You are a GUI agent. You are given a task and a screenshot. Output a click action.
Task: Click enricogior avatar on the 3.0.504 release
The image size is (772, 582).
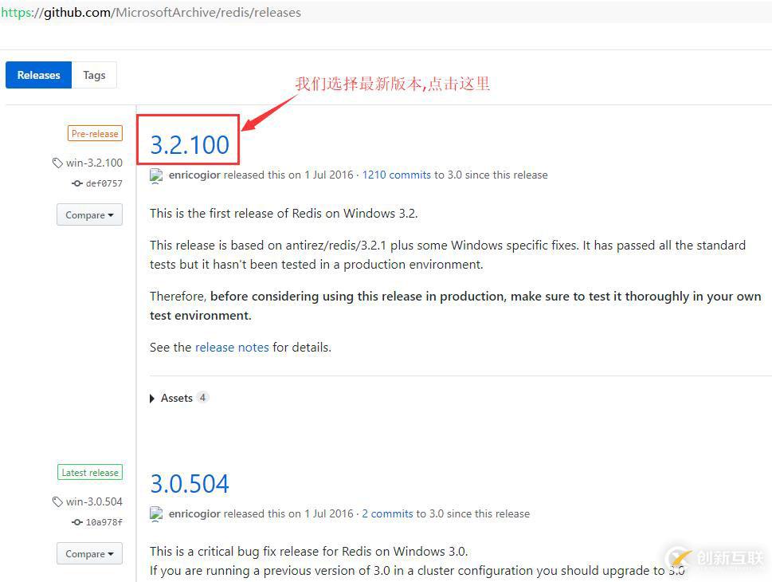(x=156, y=514)
